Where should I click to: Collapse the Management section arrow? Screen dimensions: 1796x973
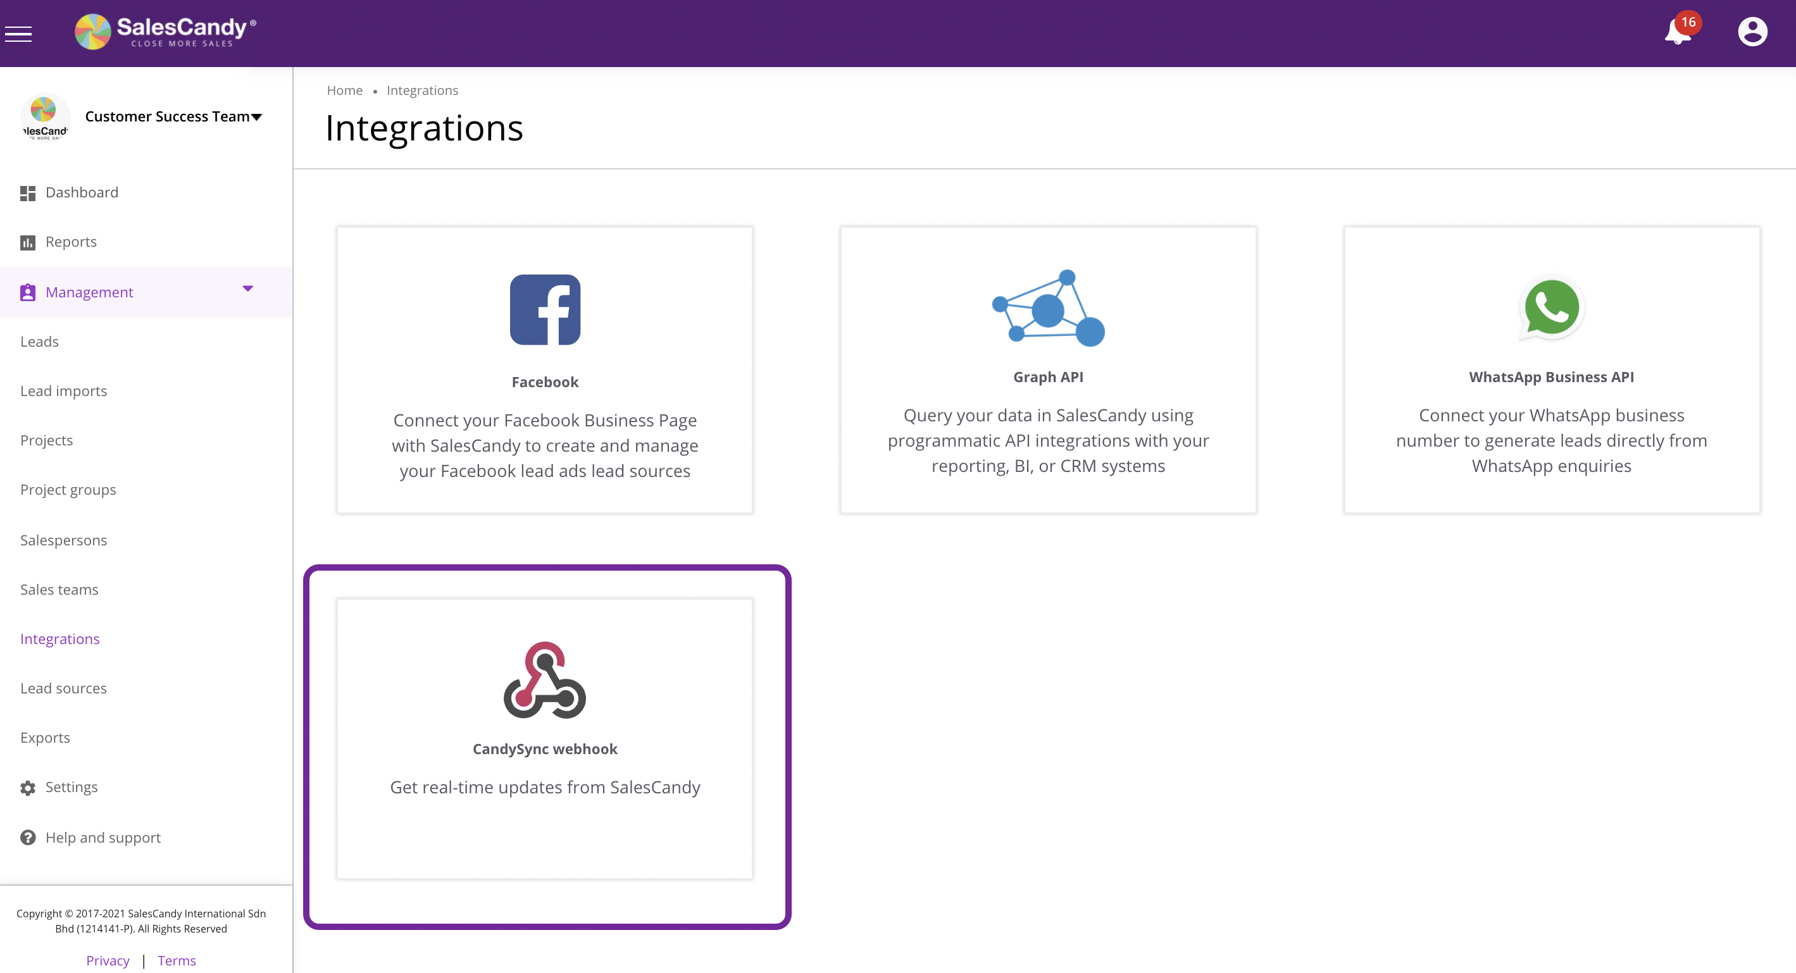tap(247, 288)
